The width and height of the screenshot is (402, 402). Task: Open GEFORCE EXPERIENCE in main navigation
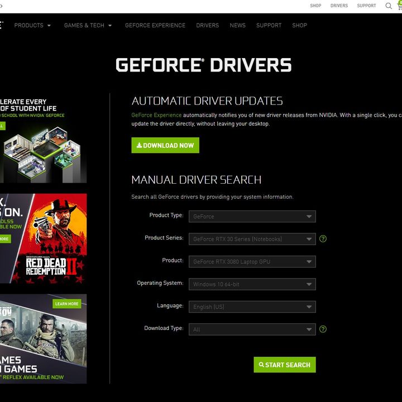pyautogui.click(x=155, y=25)
